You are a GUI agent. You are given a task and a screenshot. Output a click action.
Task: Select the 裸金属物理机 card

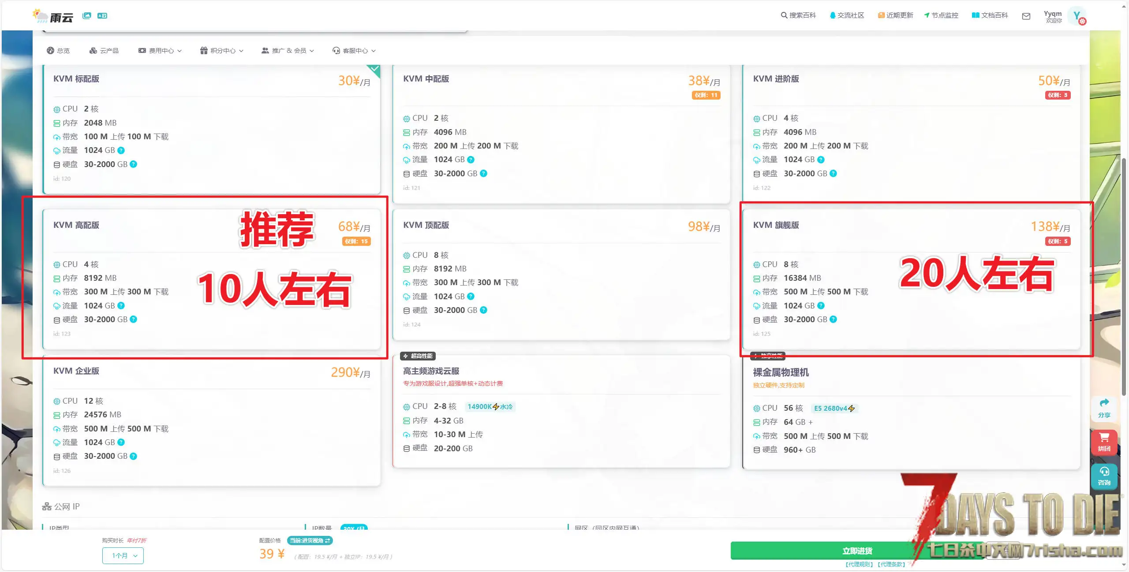912,412
